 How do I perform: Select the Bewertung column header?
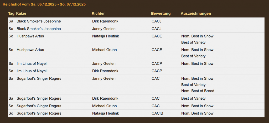tap(161, 13)
